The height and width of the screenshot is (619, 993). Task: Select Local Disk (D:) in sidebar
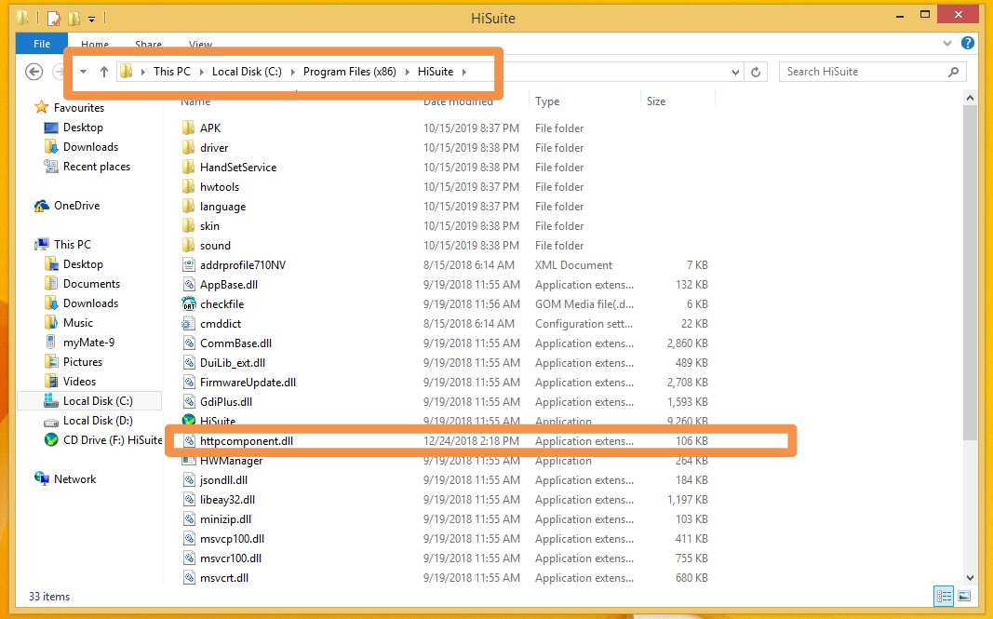(x=98, y=421)
